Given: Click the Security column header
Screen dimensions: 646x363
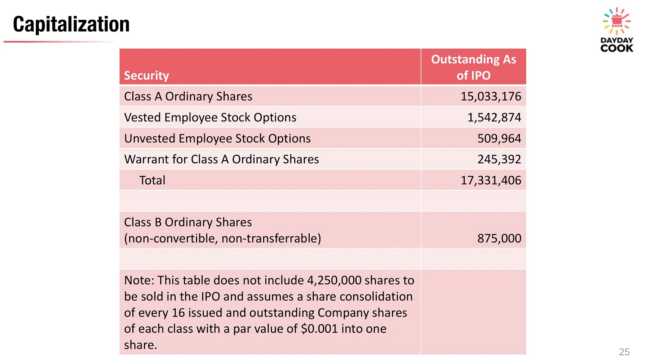Looking at the screenshot, I should [146, 75].
